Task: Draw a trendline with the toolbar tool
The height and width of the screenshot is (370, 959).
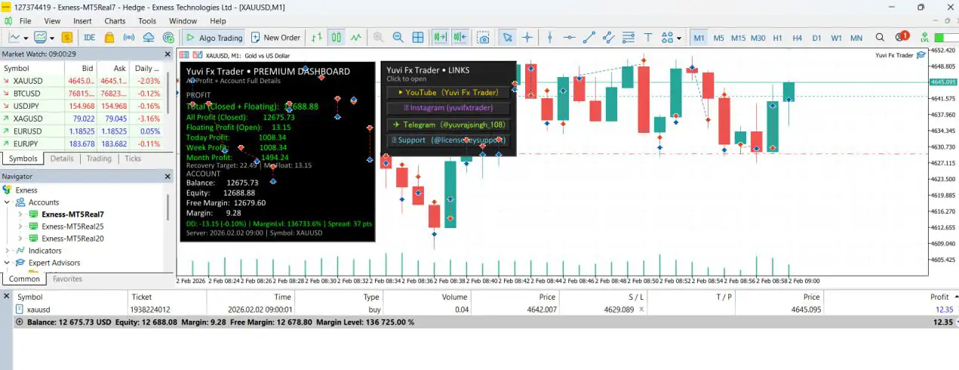Action: click(589, 38)
